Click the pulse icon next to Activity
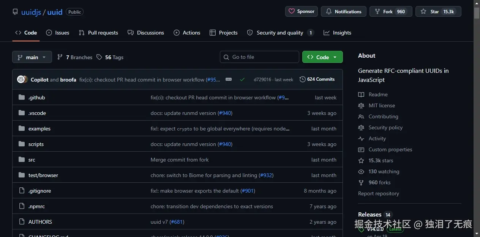 coord(361,138)
